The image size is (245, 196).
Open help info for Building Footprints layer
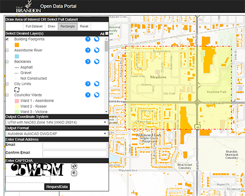(x=88, y=39)
